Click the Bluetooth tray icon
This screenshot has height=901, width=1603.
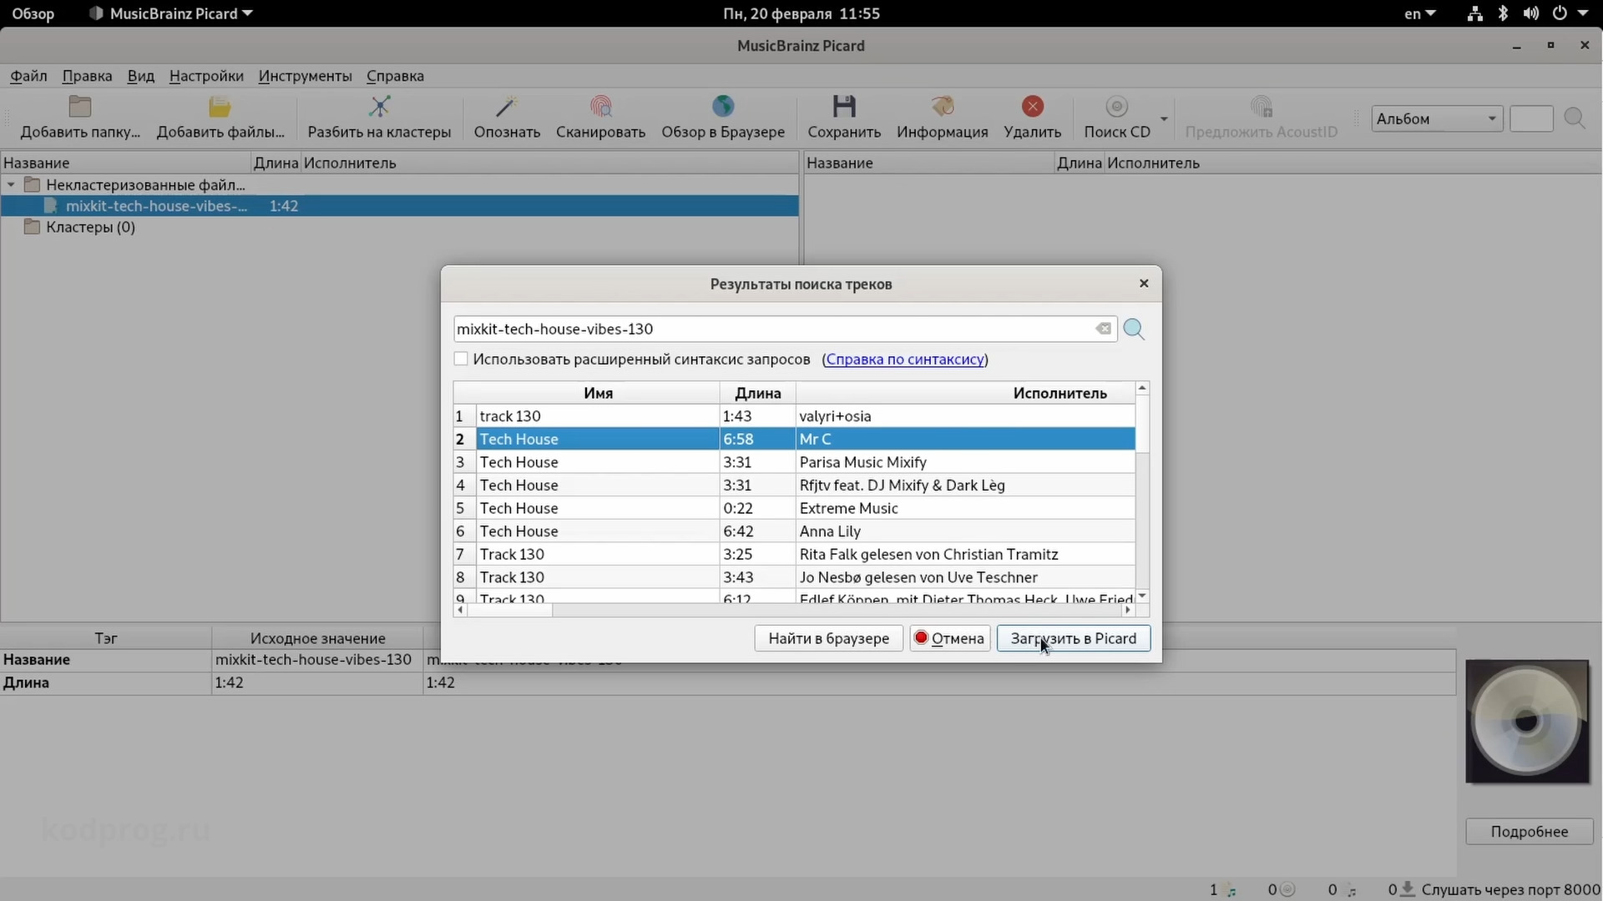(x=1503, y=13)
